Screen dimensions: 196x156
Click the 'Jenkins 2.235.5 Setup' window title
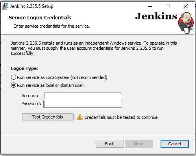pos(32,6)
